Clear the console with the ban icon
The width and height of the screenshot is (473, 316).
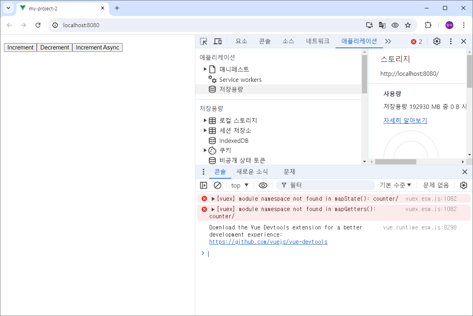point(217,185)
